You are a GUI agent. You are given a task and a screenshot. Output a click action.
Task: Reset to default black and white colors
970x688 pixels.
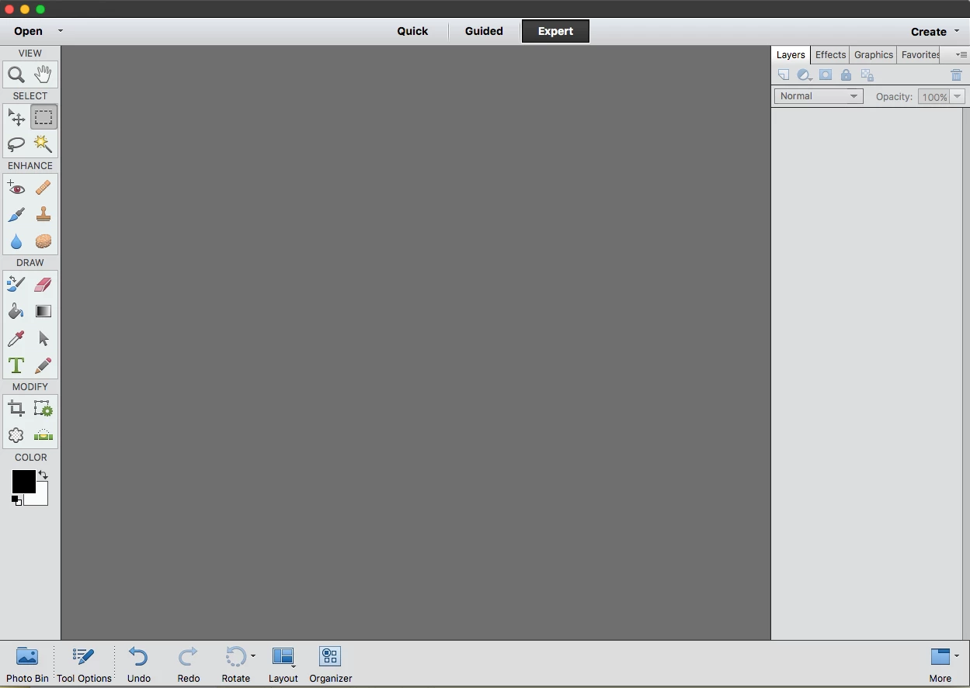click(16, 501)
